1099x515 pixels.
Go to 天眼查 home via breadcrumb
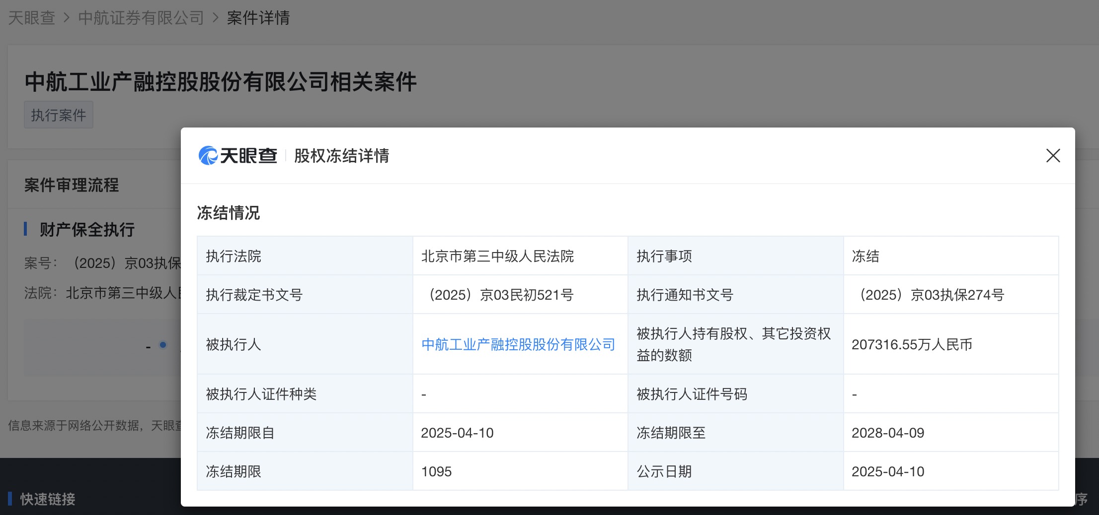point(32,18)
